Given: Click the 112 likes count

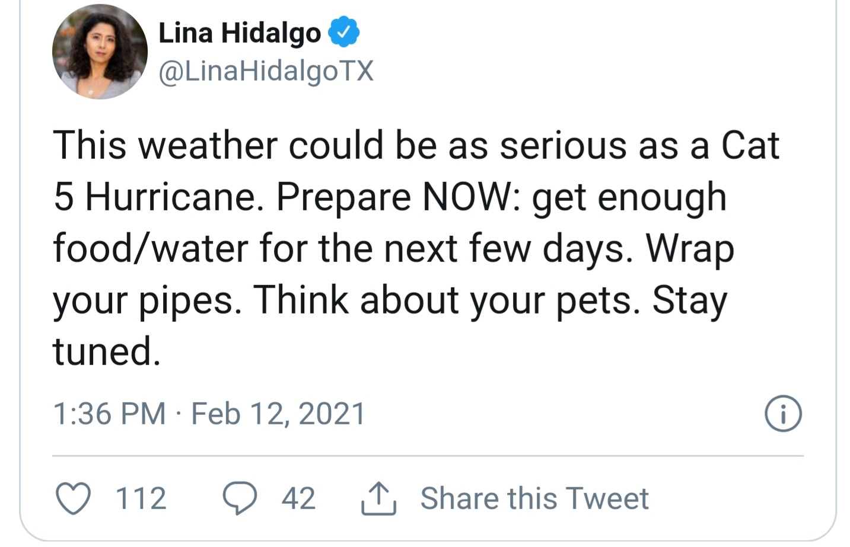Looking at the screenshot, I should coord(141,498).
